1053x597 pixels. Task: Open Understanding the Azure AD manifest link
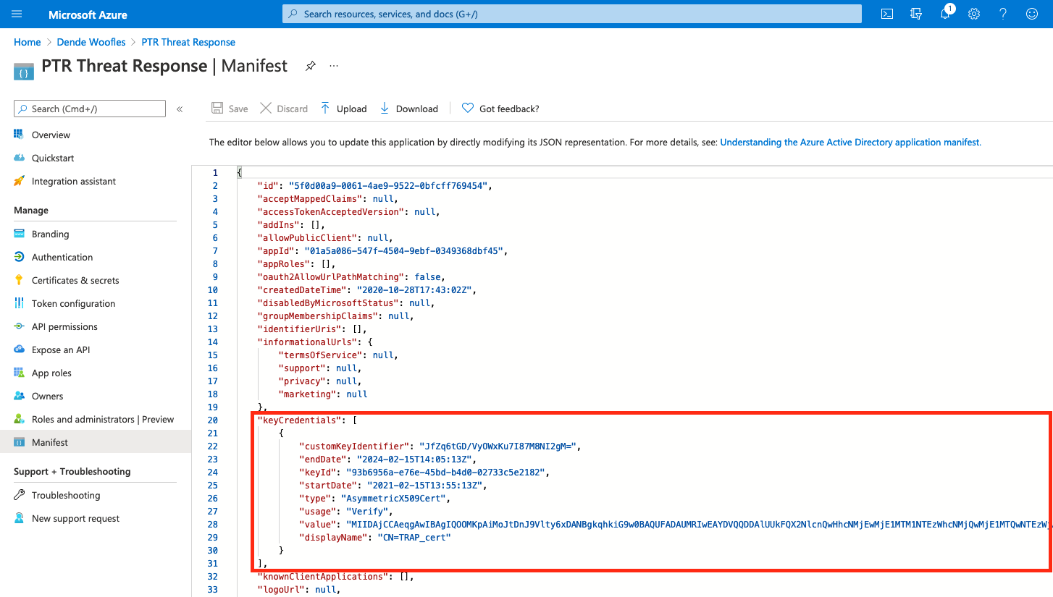(x=851, y=143)
